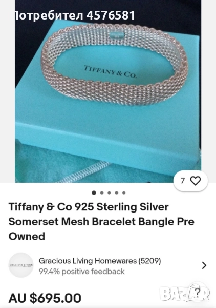
Task: Open seller page via right chevron arrow
Action: tap(204, 265)
